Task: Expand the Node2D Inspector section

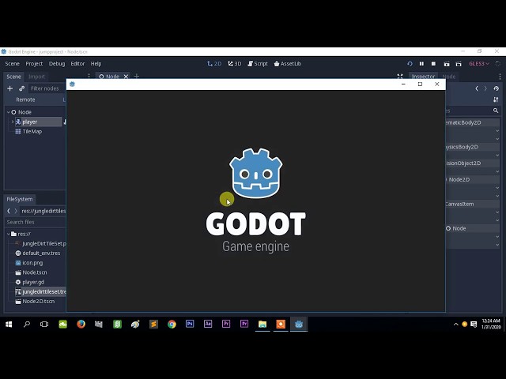Action: pos(472,179)
